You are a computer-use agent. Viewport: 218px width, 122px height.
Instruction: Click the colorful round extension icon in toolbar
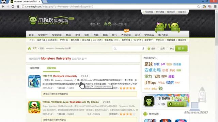pyautogui.click(x=204, y=6)
